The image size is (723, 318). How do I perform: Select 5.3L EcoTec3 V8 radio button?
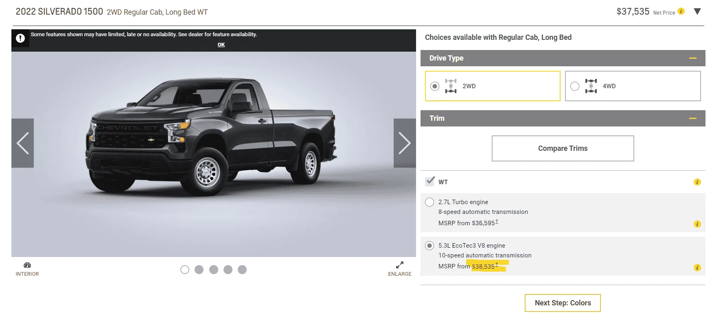tap(429, 246)
